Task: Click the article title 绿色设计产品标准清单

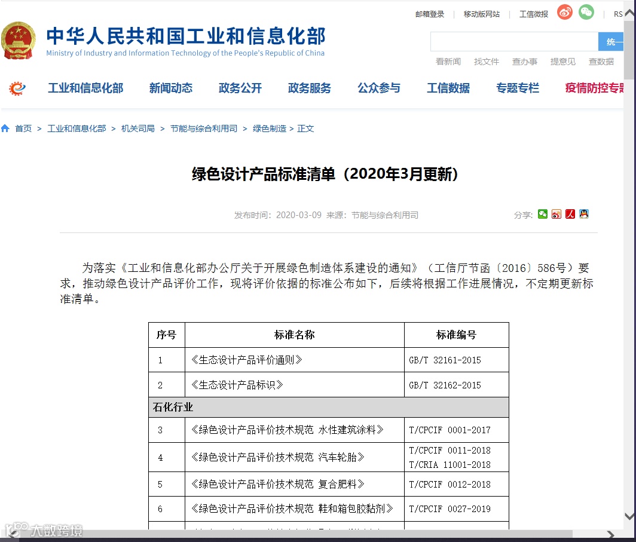Action: click(x=325, y=174)
